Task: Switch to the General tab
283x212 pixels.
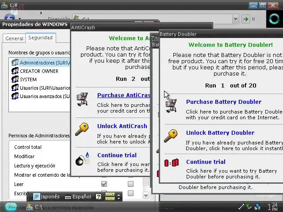Action: [14, 38]
